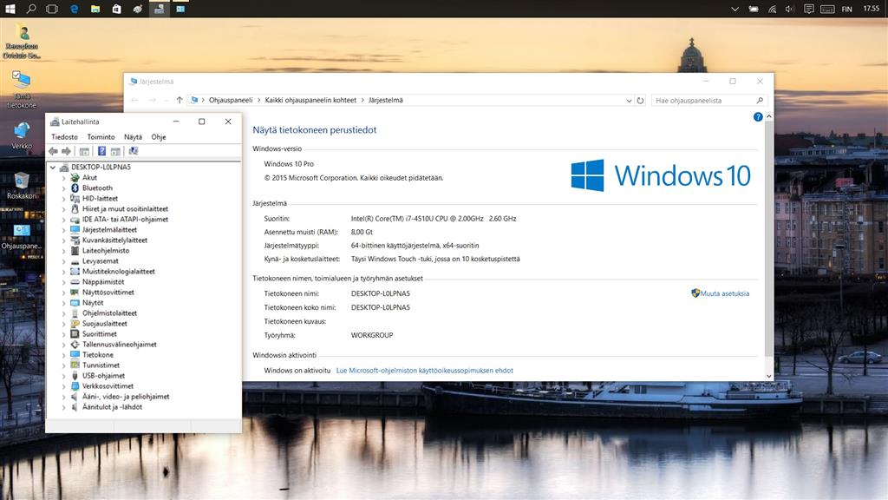Open the Store from taskbar
The height and width of the screenshot is (500, 888).
(117, 9)
